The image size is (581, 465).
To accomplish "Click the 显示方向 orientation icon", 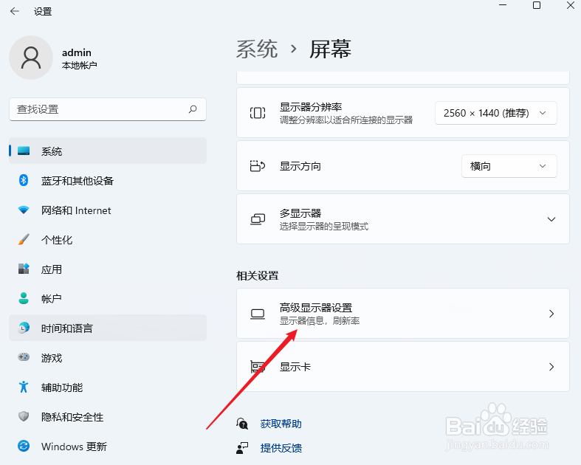I will coord(258,166).
